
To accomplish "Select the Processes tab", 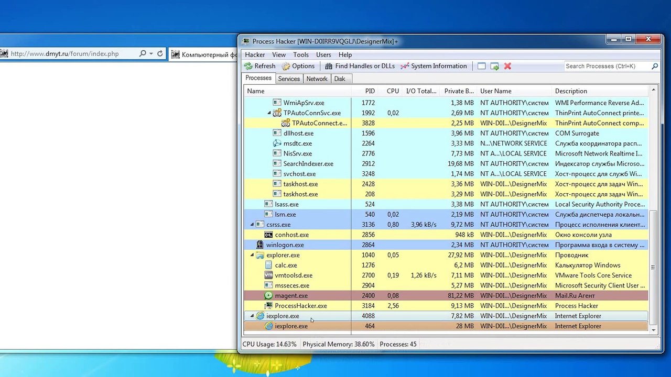I will pyautogui.click(x=258, y=78).
